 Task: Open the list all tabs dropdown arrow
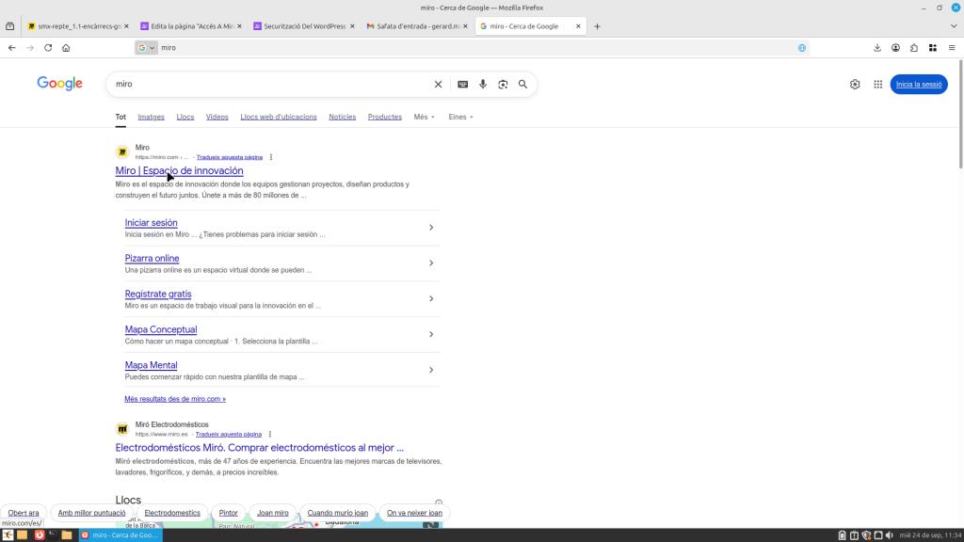click(9, 26)
